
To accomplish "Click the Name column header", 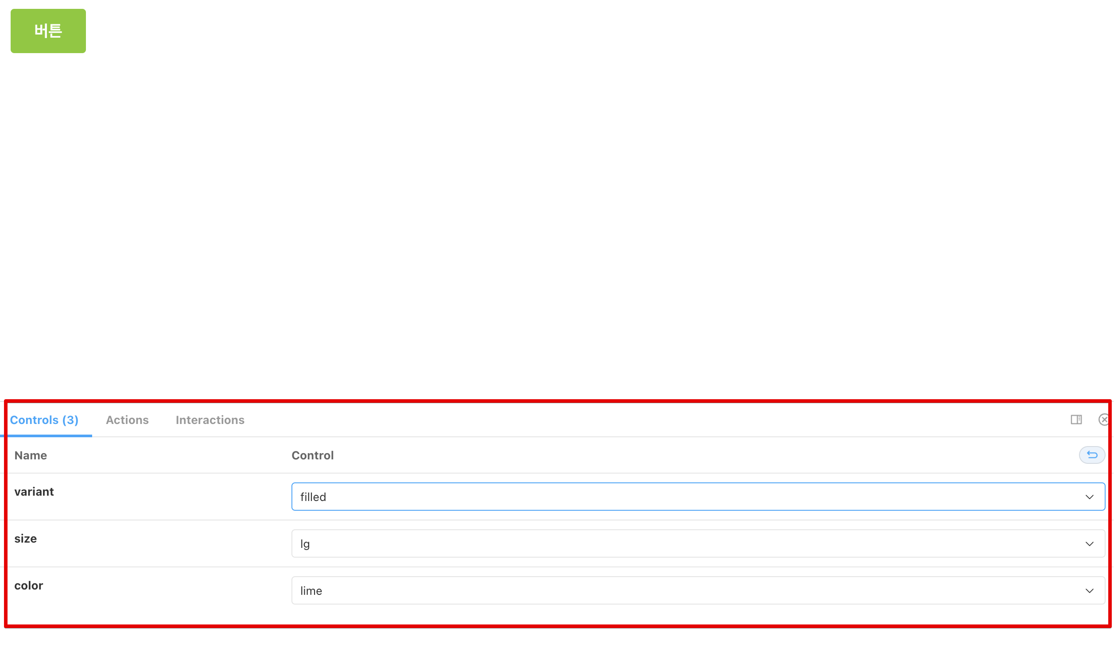I will pyautogui.click(x=30, y=455).
